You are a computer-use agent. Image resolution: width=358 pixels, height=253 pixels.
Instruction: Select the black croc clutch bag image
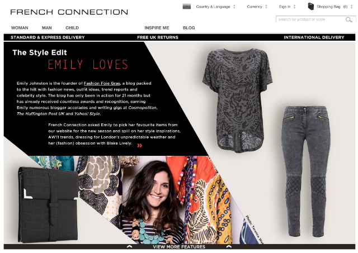tap(48, 204)
